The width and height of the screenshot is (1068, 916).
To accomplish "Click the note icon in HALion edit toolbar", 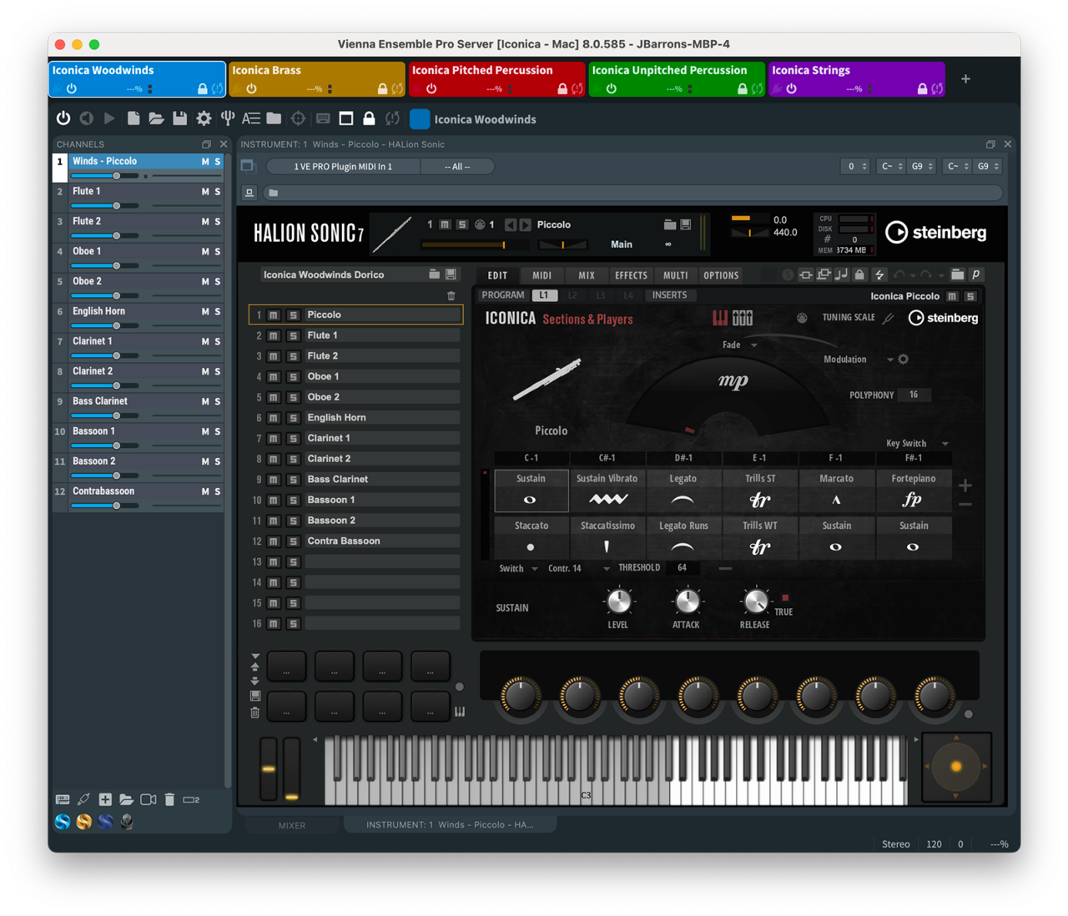I will tap(841, 274).
